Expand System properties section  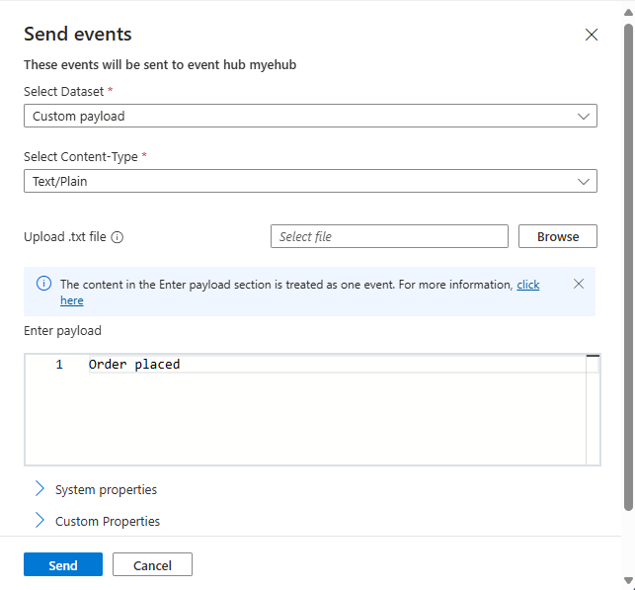[x=40, y=488]
